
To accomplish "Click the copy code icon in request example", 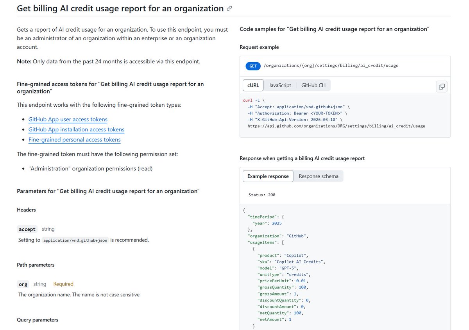I will click(442, 86).
